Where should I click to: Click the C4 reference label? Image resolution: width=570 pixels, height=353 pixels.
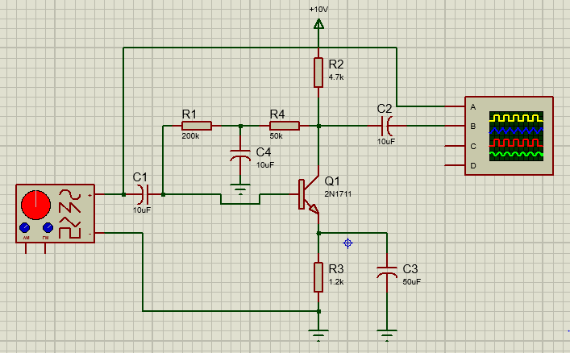(263, 152)
